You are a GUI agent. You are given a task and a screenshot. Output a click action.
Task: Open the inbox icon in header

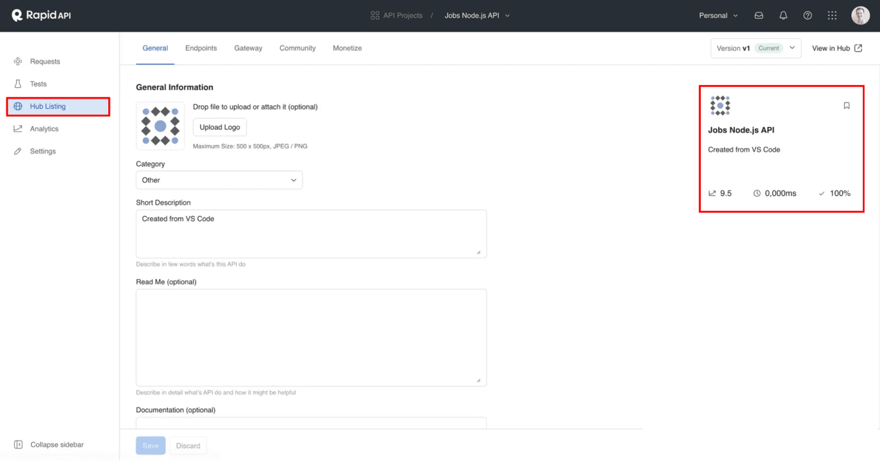(759, 15)
